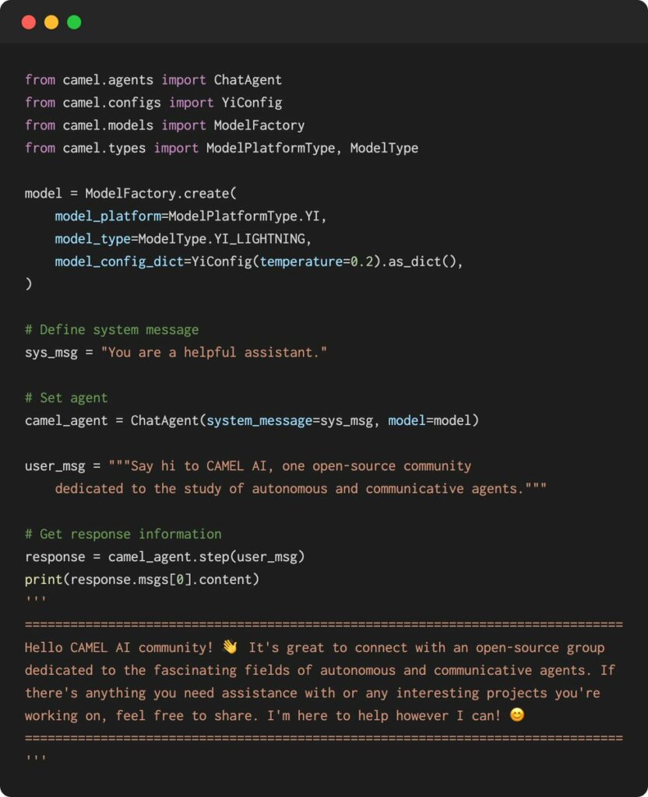Click the red close window button
648x797 pixels.
[29, 22]
